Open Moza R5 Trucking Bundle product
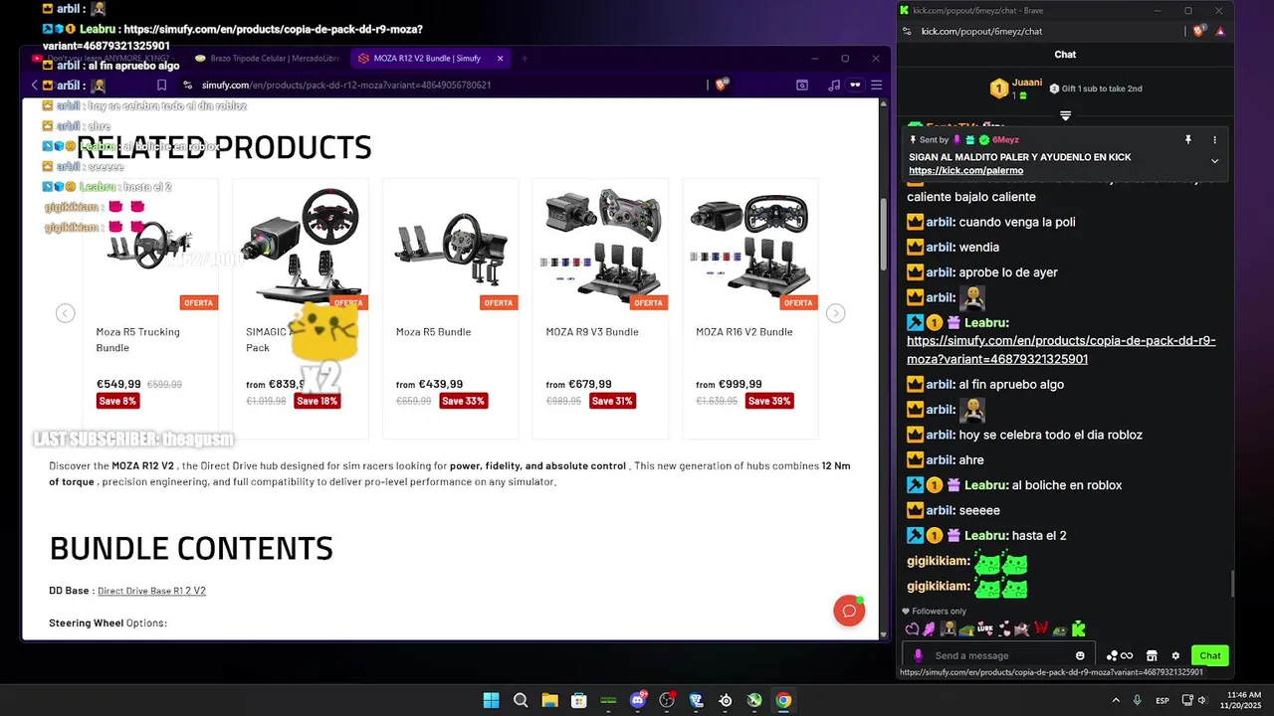Viewport: 1274px width, 716px height. click(x=137, y=339)
